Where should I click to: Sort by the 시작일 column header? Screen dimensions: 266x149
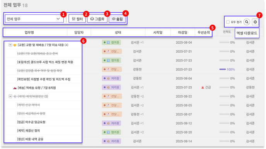(x=158, y=32)
